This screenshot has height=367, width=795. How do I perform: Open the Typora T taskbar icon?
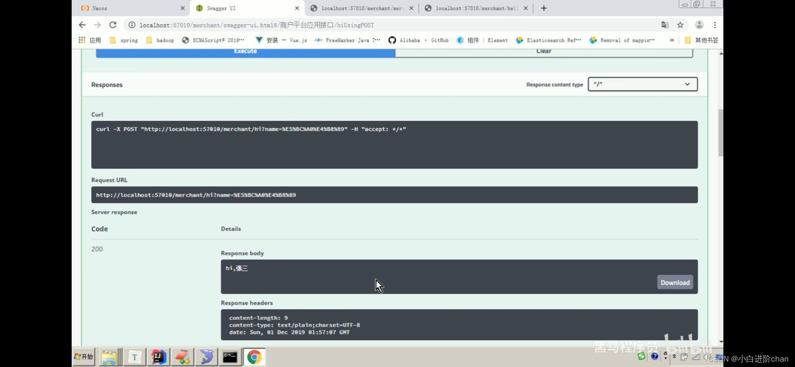click(x=135, y=357)
